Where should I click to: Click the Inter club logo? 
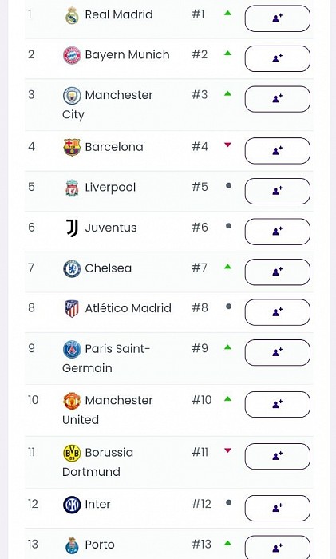point(72,505)
